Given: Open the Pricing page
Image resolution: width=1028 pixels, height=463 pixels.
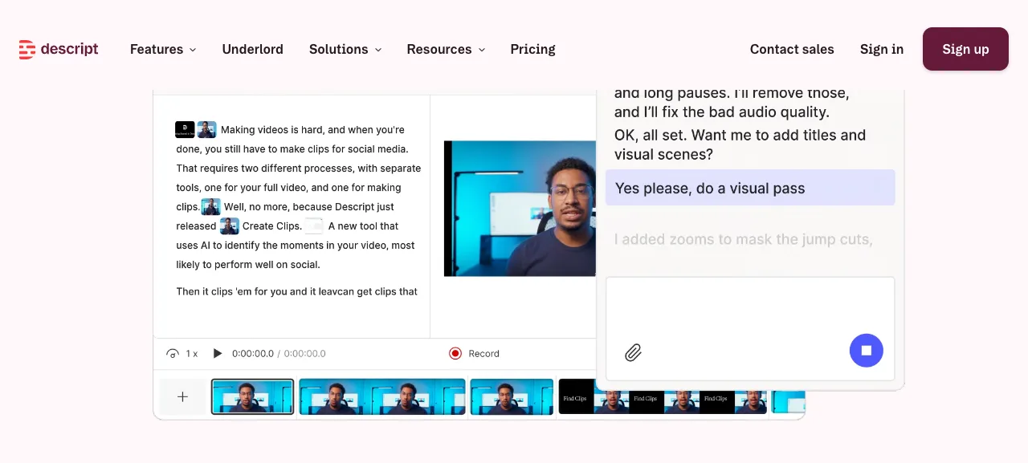Looking at the screenshot, I should coord(532,49).
